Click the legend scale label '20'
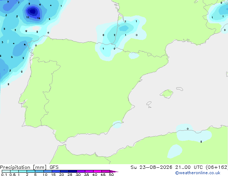The width and height of the screenshot is (228, 176). tap(61, 175)
